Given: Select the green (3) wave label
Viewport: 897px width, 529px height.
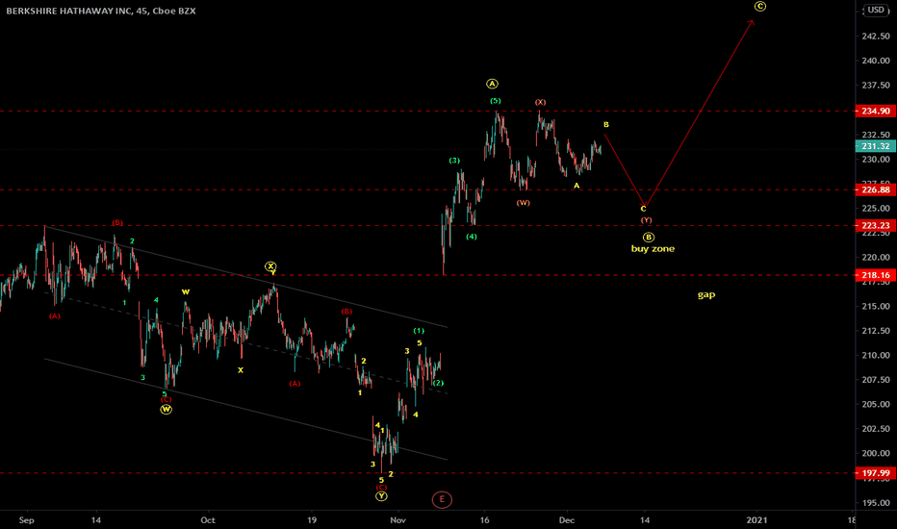Looking at the screenshot, I should pos(454,161).
